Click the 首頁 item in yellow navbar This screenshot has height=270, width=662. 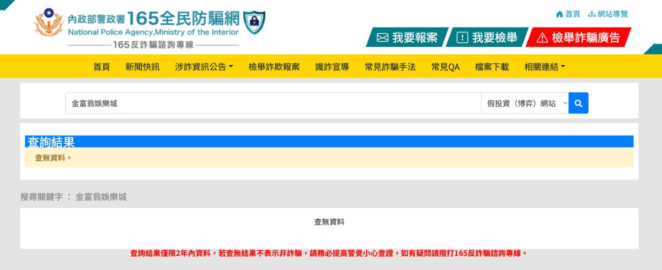[102, 67]
